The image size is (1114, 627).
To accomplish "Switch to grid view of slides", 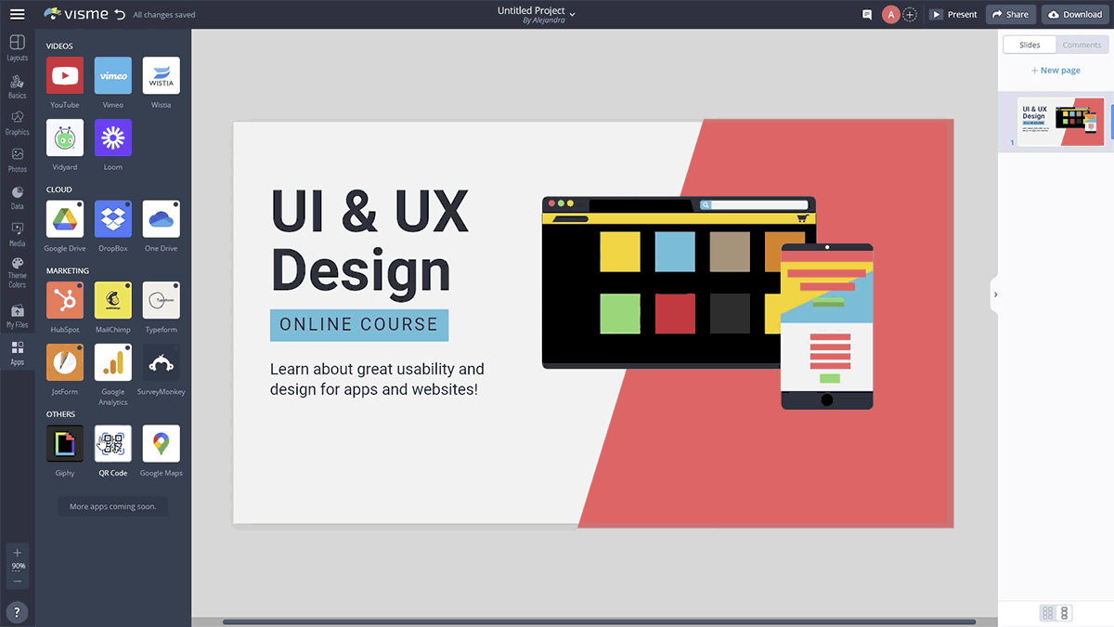I will pyautogui.click(x=1048, y=613).
